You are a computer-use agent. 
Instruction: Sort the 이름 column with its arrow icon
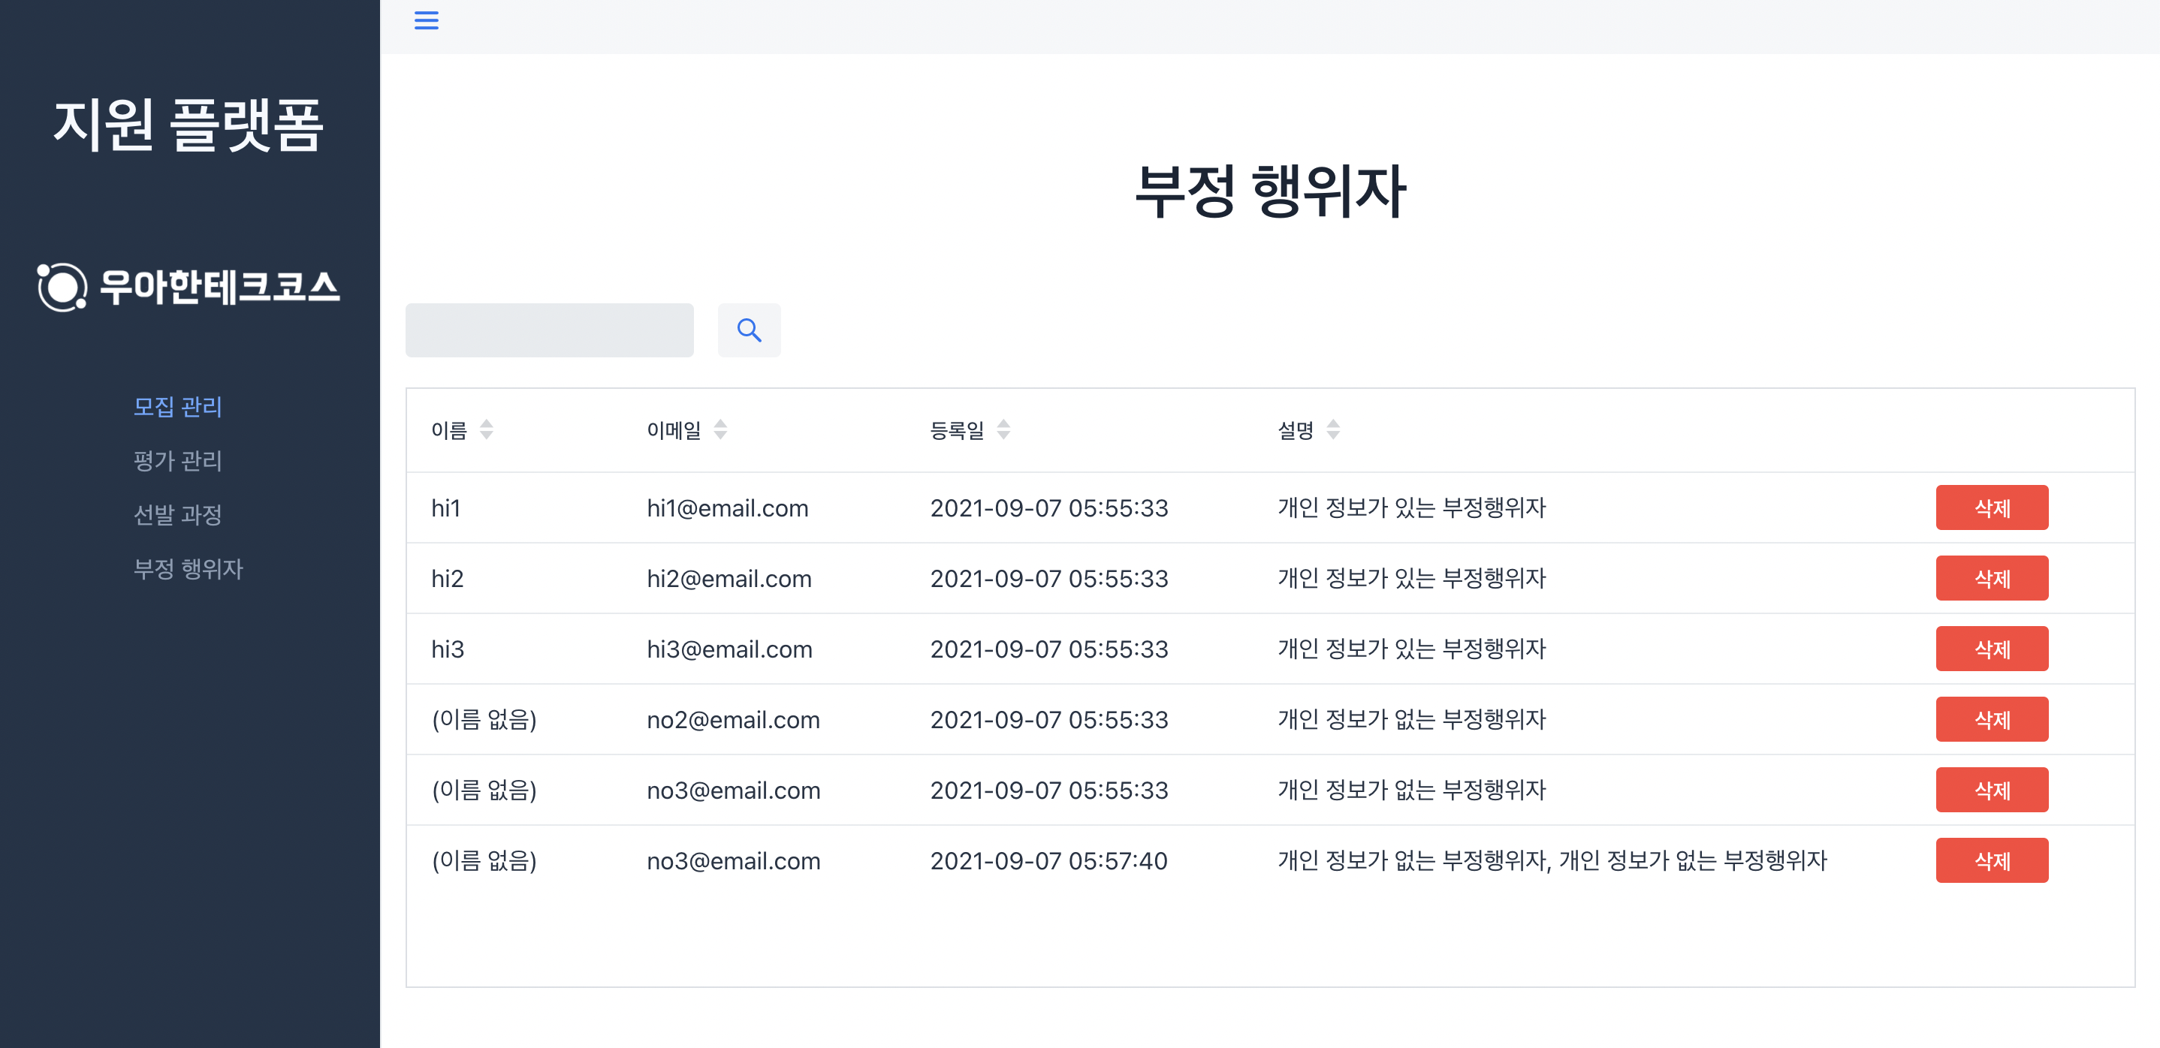(489, 429)
